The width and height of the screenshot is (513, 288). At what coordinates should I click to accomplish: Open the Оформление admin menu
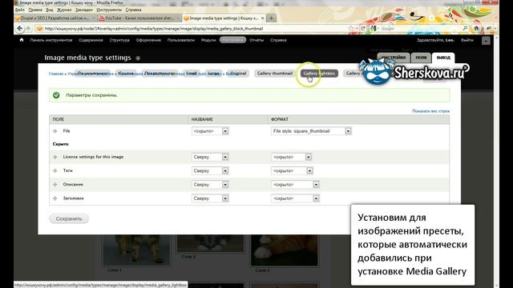click(148, 40)
